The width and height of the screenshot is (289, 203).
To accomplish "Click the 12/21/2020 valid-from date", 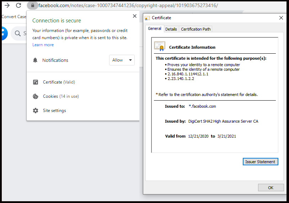I will tap(198, 136).
